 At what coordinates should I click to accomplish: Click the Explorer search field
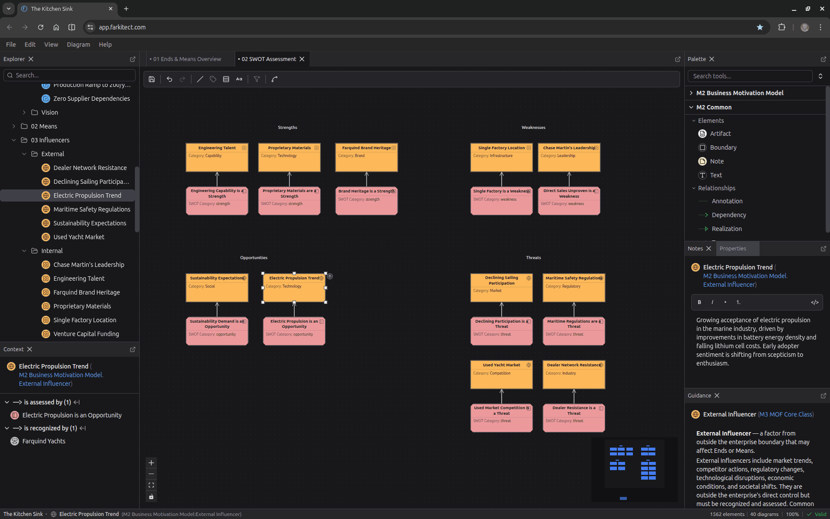click(70, 75)
